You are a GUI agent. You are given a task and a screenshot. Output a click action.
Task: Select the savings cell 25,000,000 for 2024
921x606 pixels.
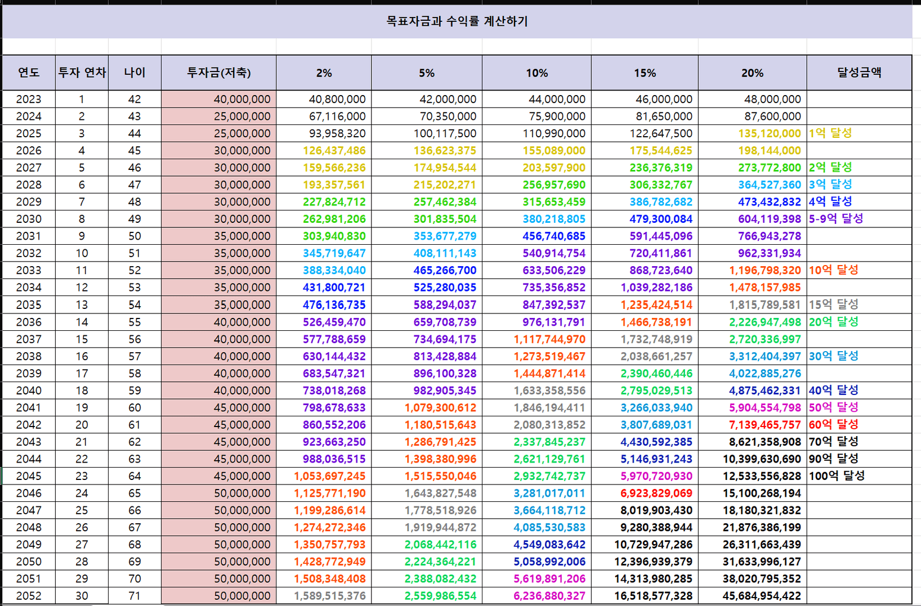click(x=218, y=116)
